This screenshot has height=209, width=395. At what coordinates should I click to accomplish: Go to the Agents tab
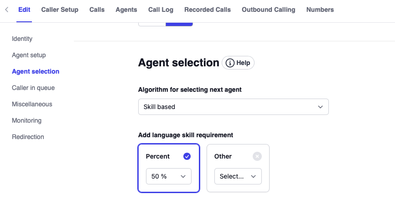tap(126, 10)
